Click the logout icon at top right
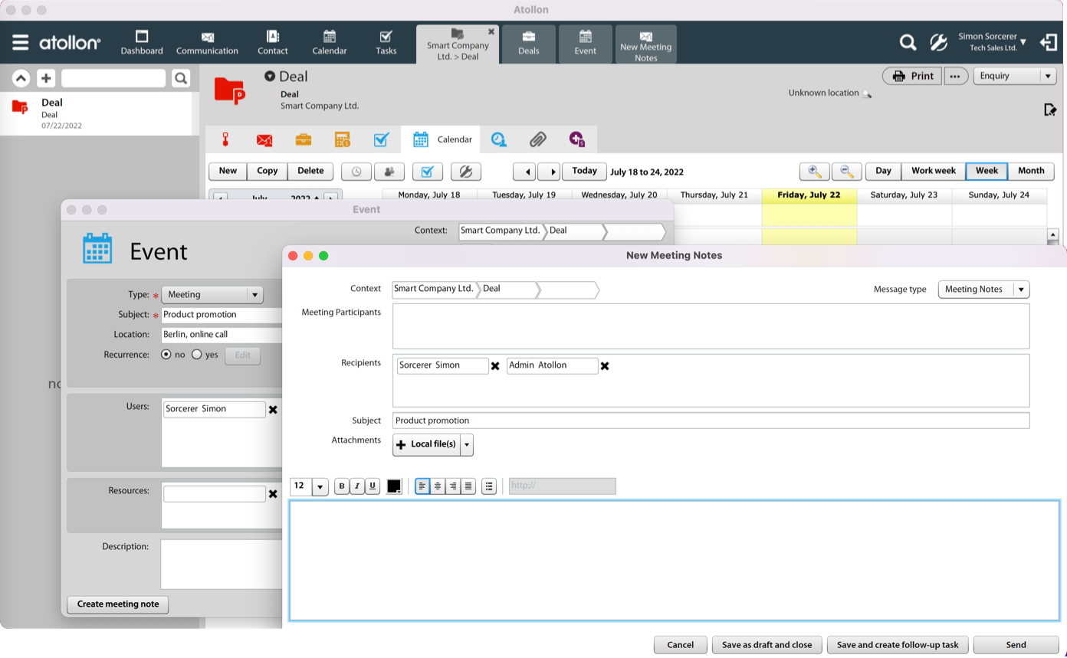 coord(1048,43)
